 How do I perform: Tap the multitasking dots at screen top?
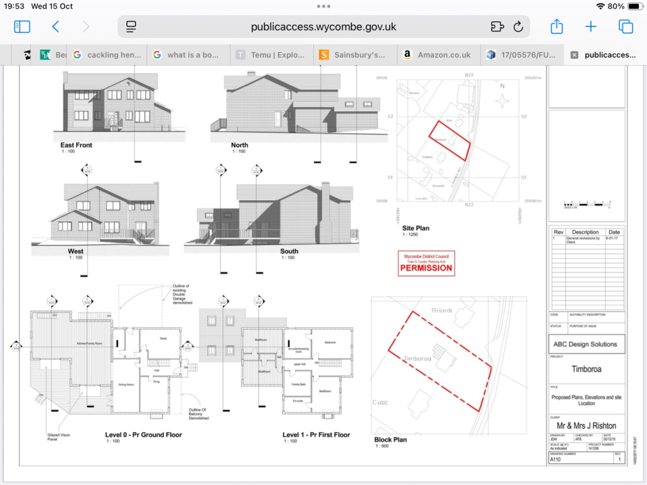pyautogui.click(x=323, y=6)
